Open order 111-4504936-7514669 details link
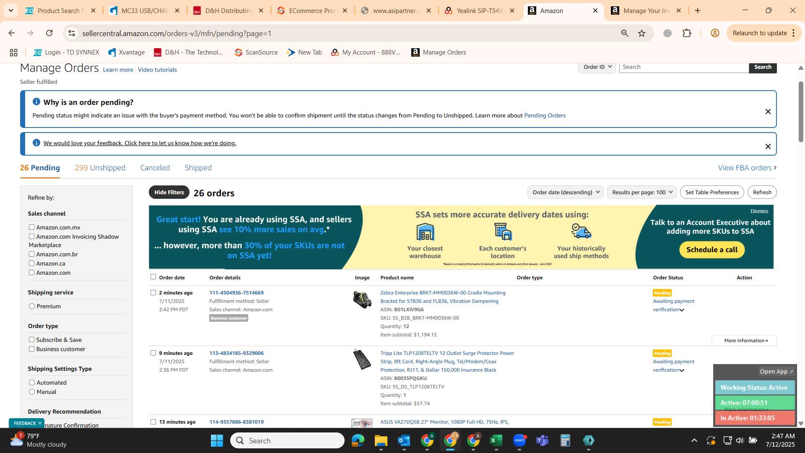This screenshot has width=805, height=453. (x=236, y=293)
